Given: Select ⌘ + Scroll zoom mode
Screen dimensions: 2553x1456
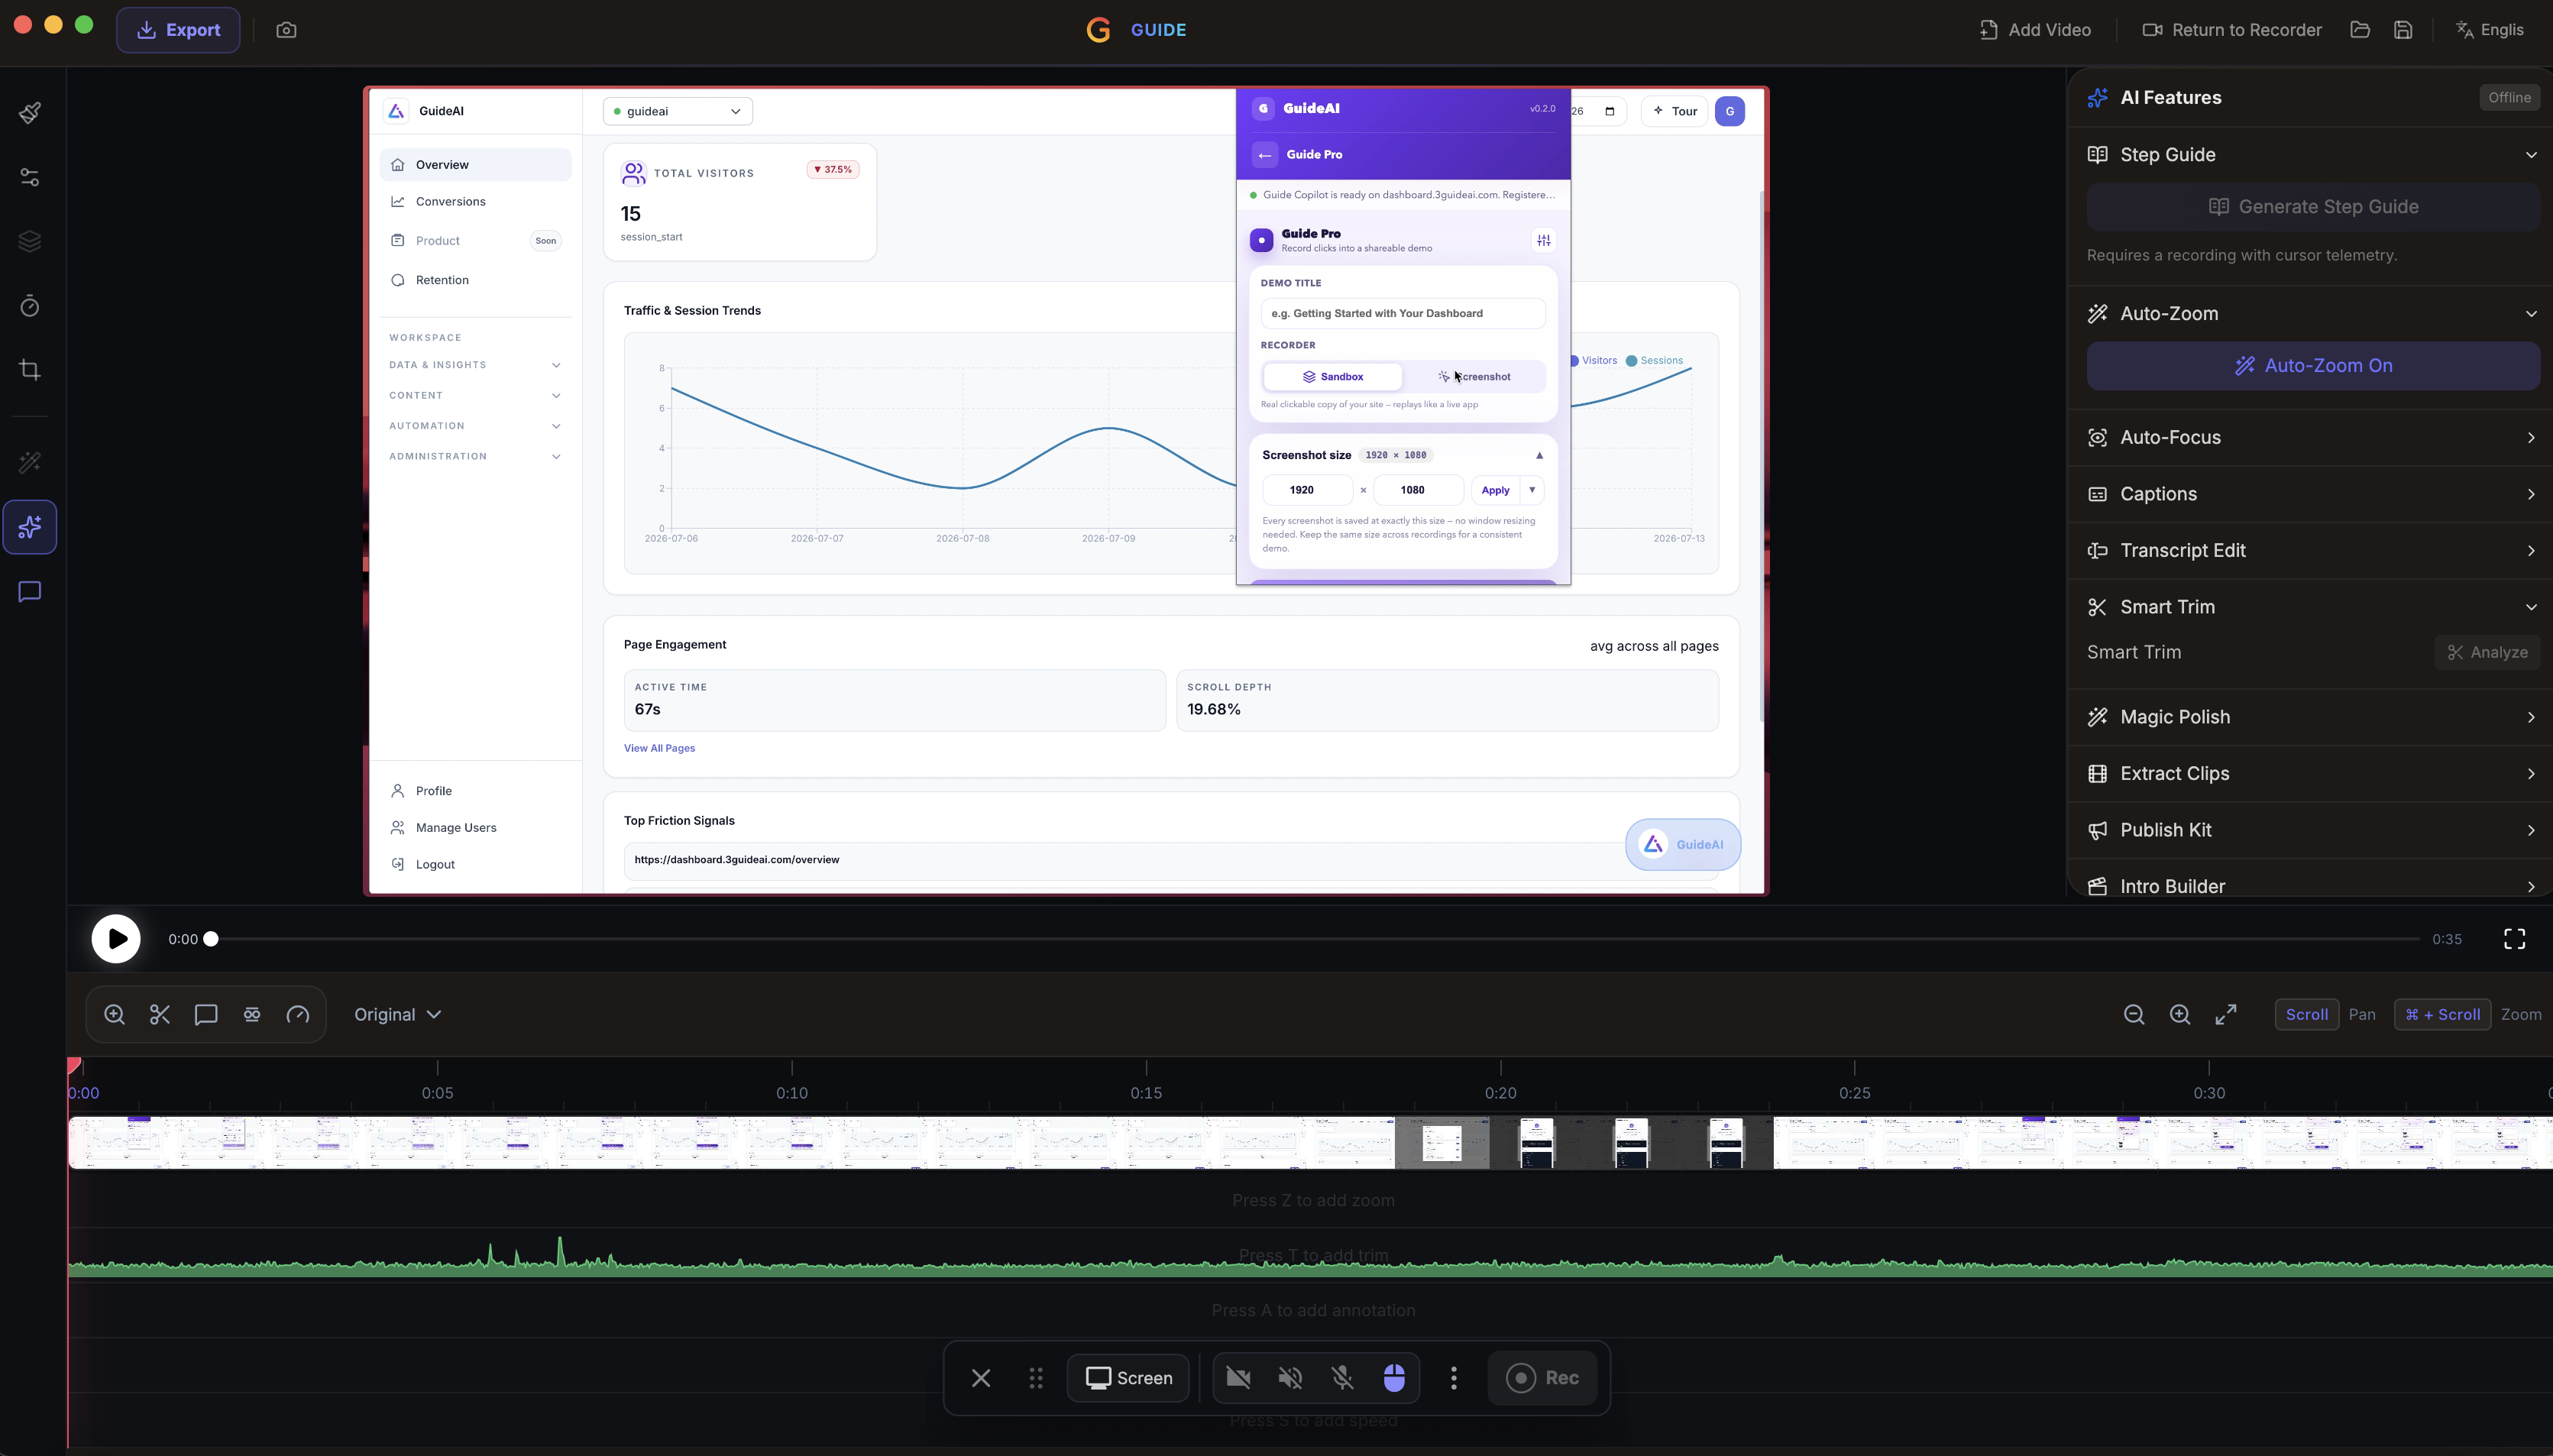Looking at the screenshot, I should (x=2442, y=1014).
